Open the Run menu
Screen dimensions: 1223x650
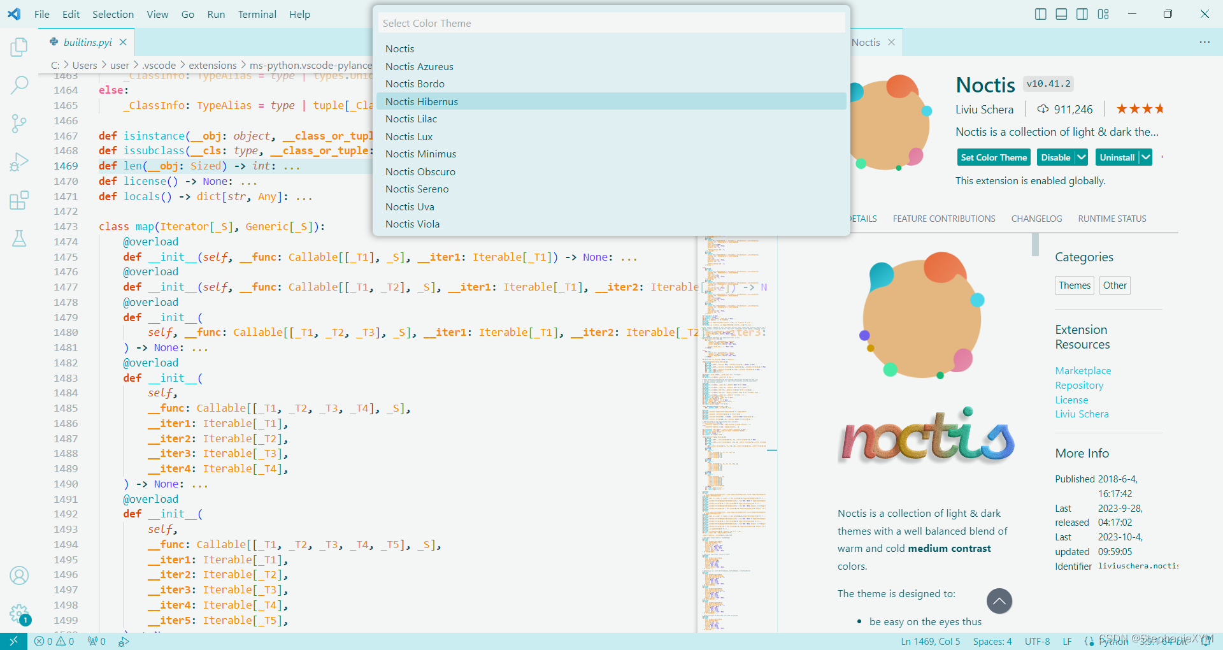click(x=216, y=14)
